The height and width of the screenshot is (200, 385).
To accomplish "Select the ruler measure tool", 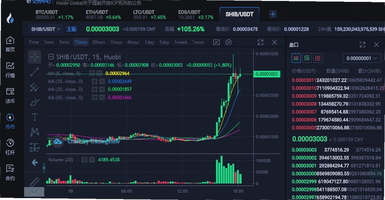I will point(35,182).
